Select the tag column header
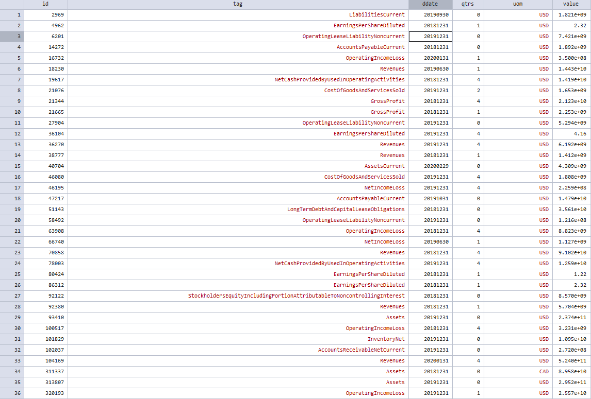 238,4
